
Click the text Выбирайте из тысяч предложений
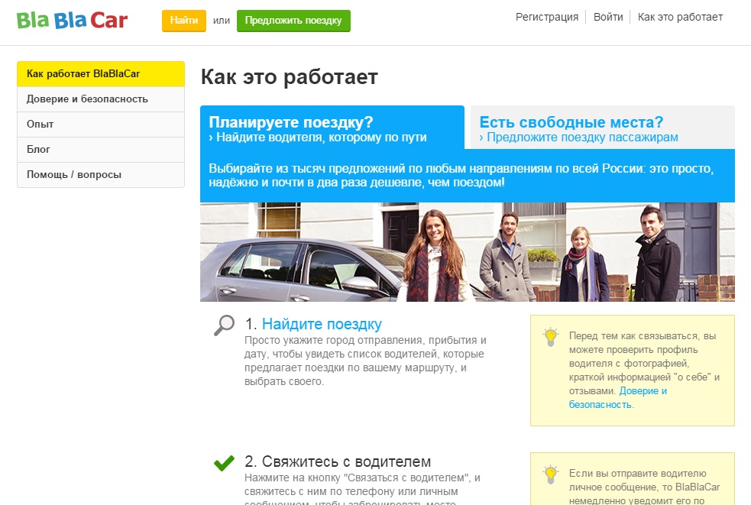coord(461,176)
